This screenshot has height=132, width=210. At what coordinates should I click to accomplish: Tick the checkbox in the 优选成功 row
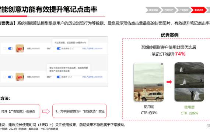pos(4,48)
